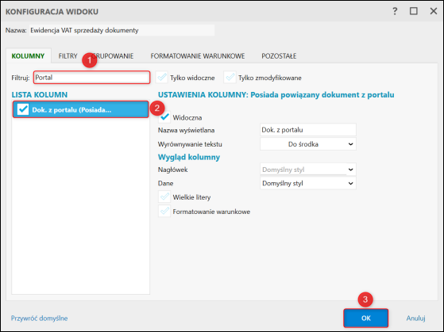The width and height of the screenshot is (444, 332).
Task: Toggle the Wielkie litery checkbox
Action: click(x=164, y=197)
